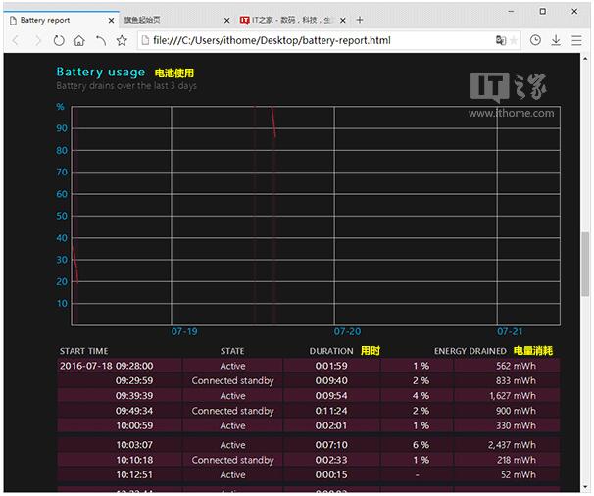Open the downloads arrow icon
Image resolution: width=594 pixels, height=496 pixels.
[x=556, y=40]
